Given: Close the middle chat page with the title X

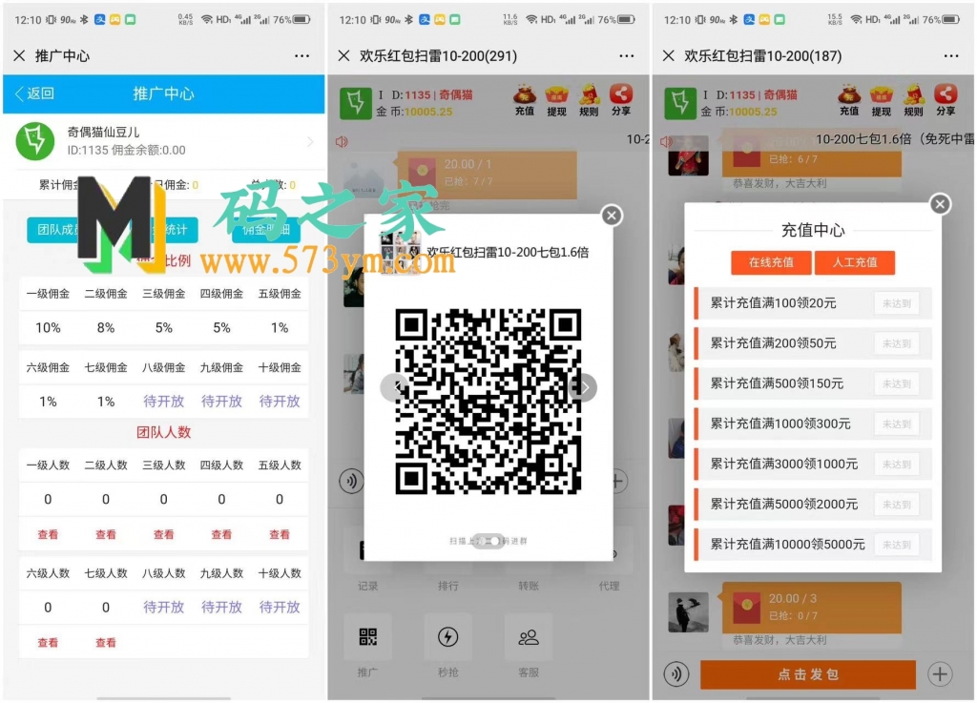Looking at the screenshot, I should pos(343,56).
